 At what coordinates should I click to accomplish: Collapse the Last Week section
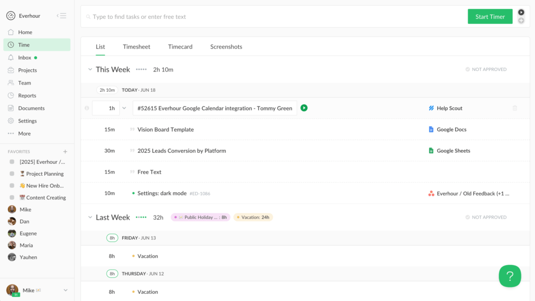90,218
